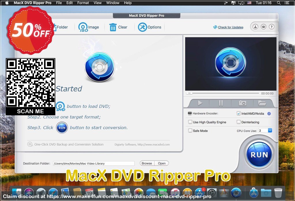Click the mail envelope icon
Screen dimensions: 295x201
click(x=263, y=27)
